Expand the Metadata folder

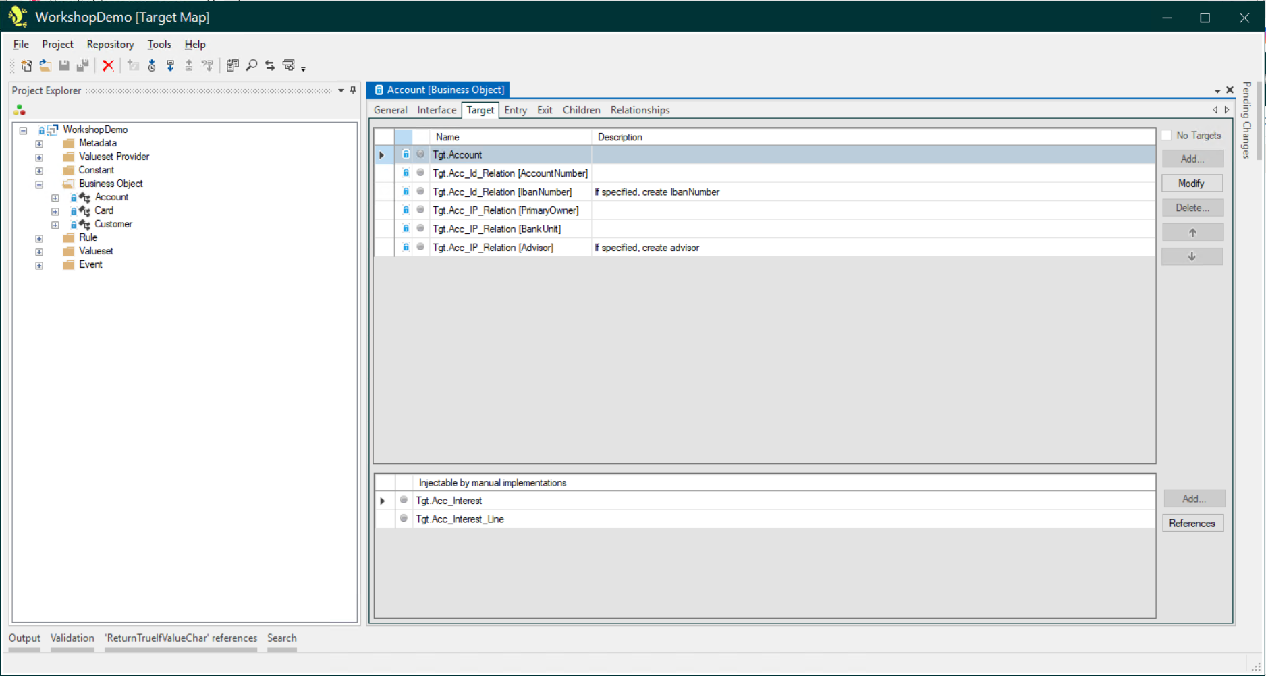39,144
